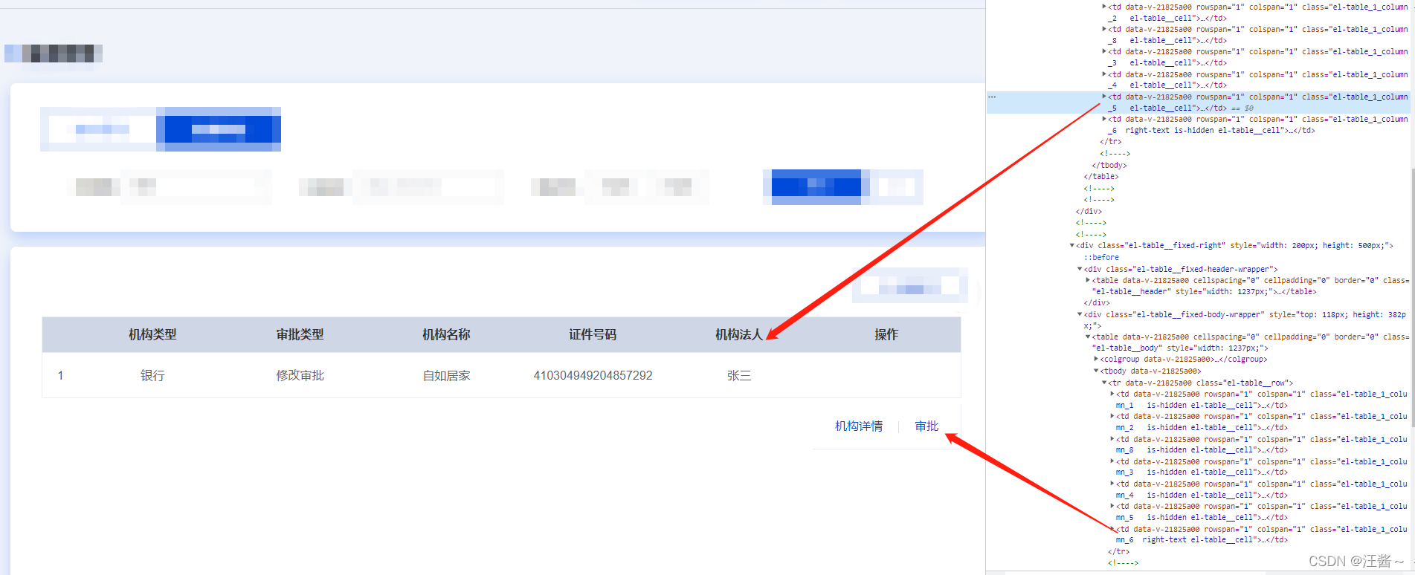Collapse the opening tbody data-v-21825a00 node
Screen dimensions: 1415x575
pos(1097,371)
